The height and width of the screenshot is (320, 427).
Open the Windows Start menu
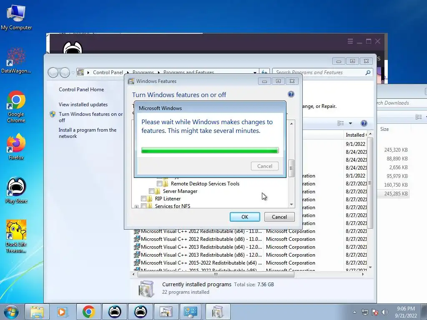click(11, 312)
